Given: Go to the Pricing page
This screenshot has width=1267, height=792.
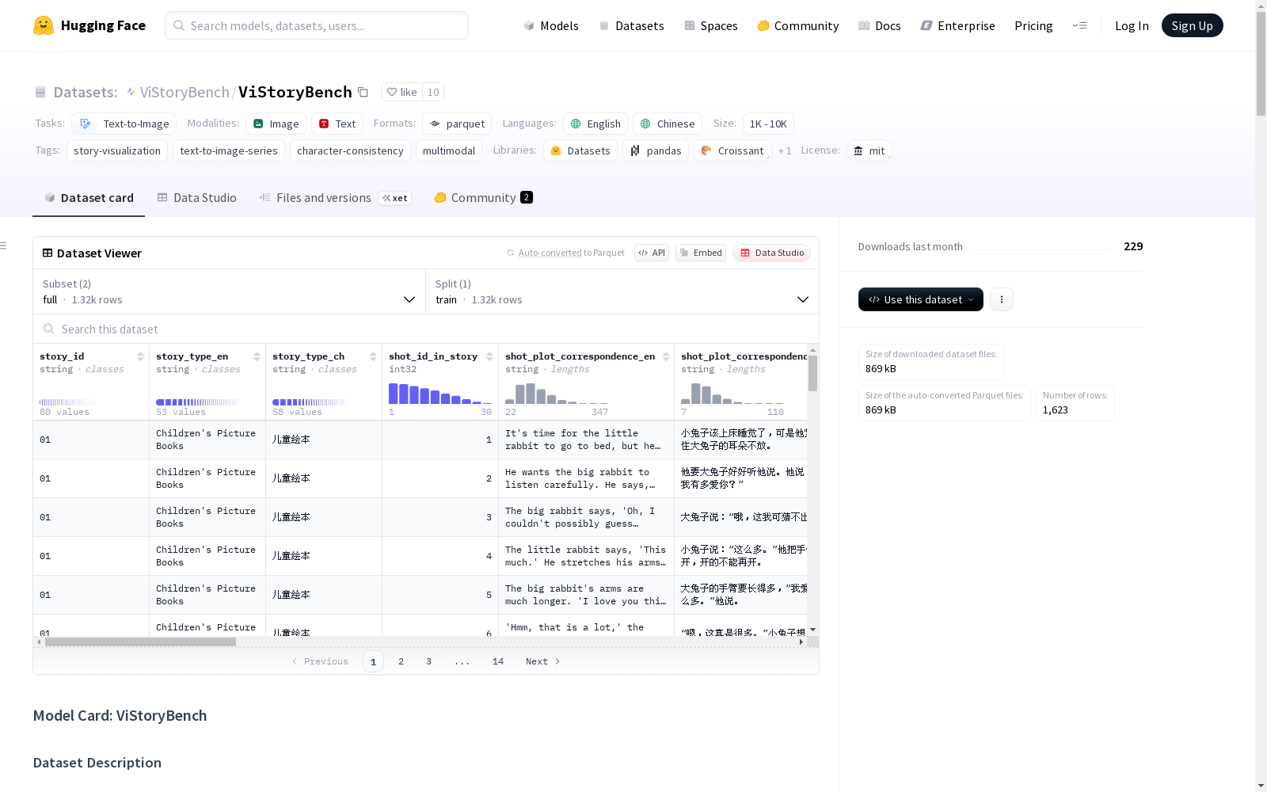Looking at the screenshot, I should 1033,25.
